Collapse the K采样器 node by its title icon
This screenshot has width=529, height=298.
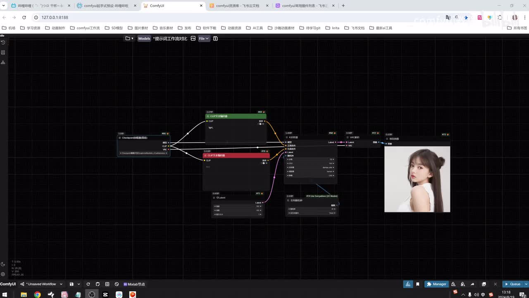(287, 137)
